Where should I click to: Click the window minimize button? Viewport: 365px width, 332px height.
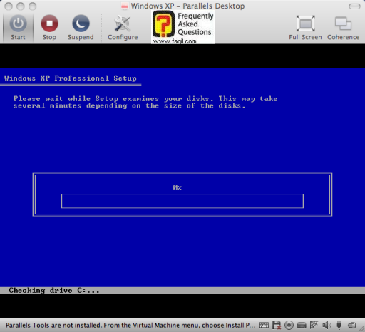pyautogui.click(x=21, y=6)
